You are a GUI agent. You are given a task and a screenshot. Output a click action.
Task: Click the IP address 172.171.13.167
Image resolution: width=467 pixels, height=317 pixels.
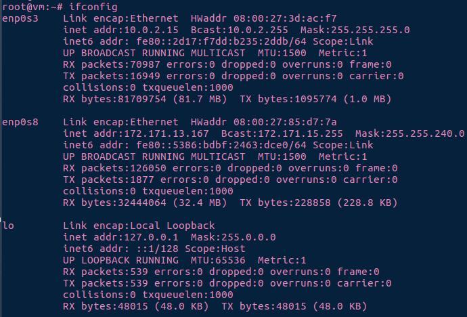click(x=166, y=133)
